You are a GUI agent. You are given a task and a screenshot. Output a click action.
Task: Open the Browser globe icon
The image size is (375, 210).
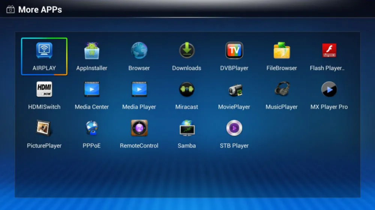139,51
